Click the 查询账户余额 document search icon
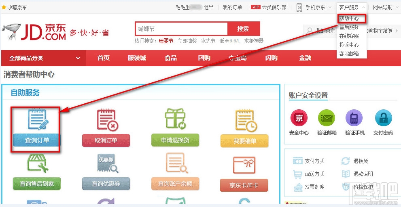 pyautogui.click(x=177, y=163)
